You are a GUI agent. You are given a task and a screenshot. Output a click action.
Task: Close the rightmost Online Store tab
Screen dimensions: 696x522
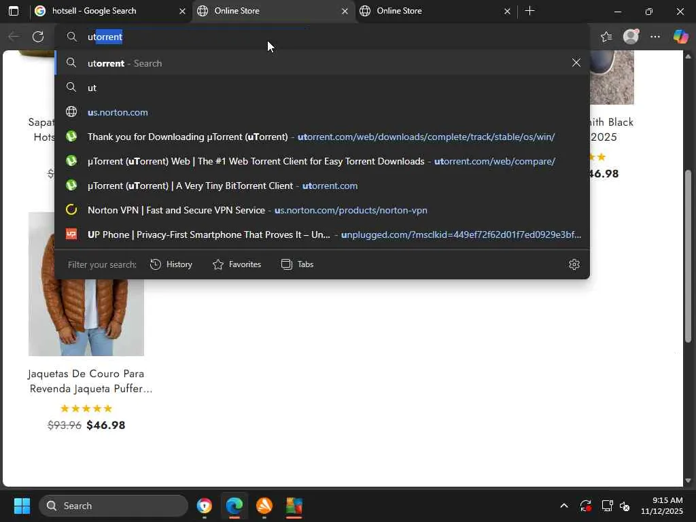click(507, 11)
